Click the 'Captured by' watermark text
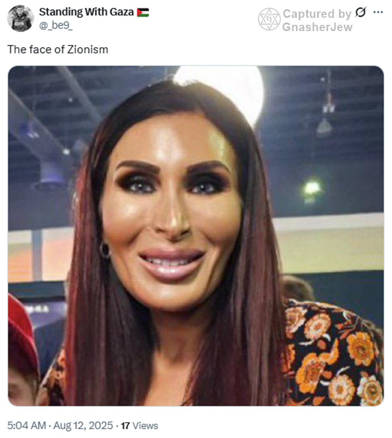Viewport: 392px width, 438px height. click(317, 14)
